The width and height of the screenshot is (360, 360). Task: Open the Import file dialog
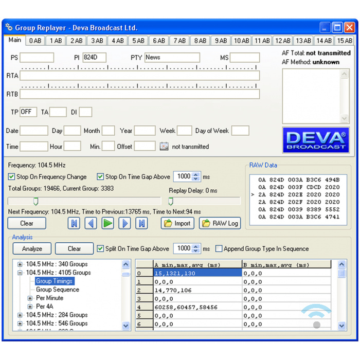click(x=177, y=223)
